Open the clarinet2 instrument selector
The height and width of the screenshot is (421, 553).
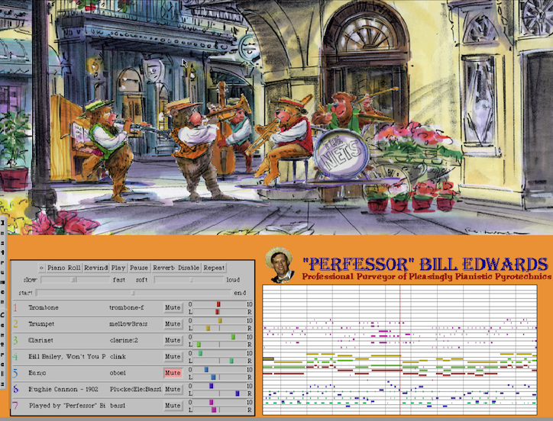(134, 341)
